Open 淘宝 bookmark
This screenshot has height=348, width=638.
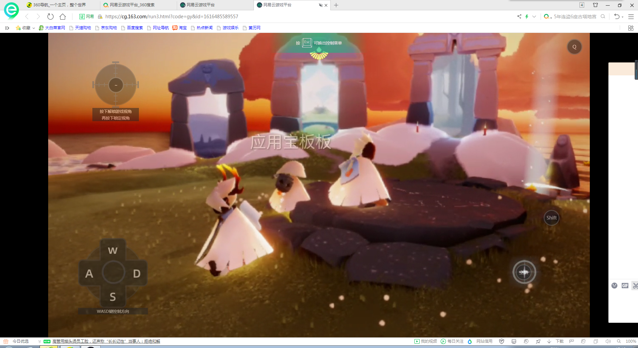pos(179,28)
